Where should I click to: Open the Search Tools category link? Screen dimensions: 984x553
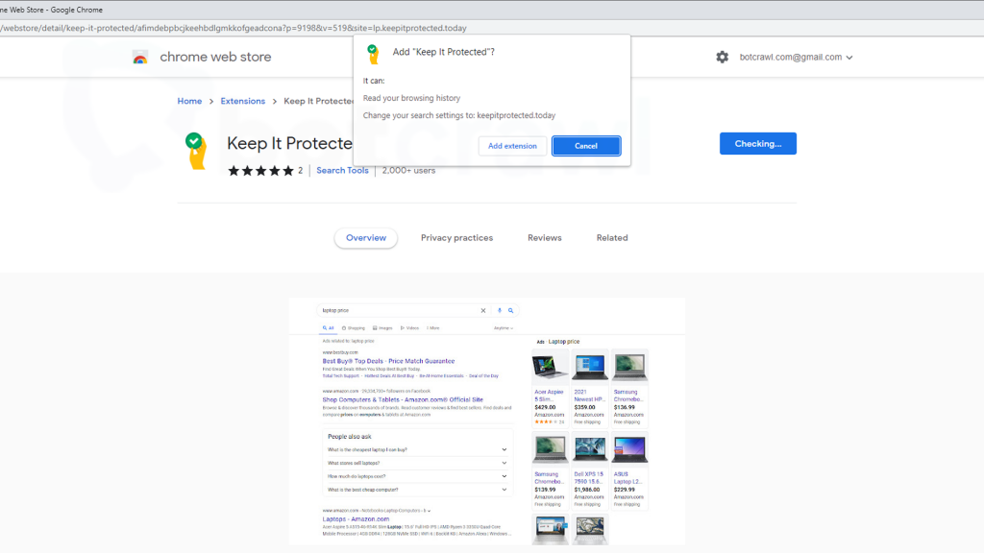(342, 171)
